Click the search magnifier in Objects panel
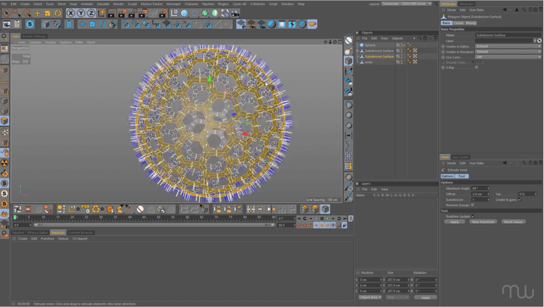 coord(420,38)
